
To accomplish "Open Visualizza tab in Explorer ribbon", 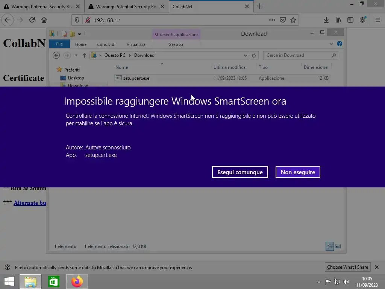I will [136, 44].
